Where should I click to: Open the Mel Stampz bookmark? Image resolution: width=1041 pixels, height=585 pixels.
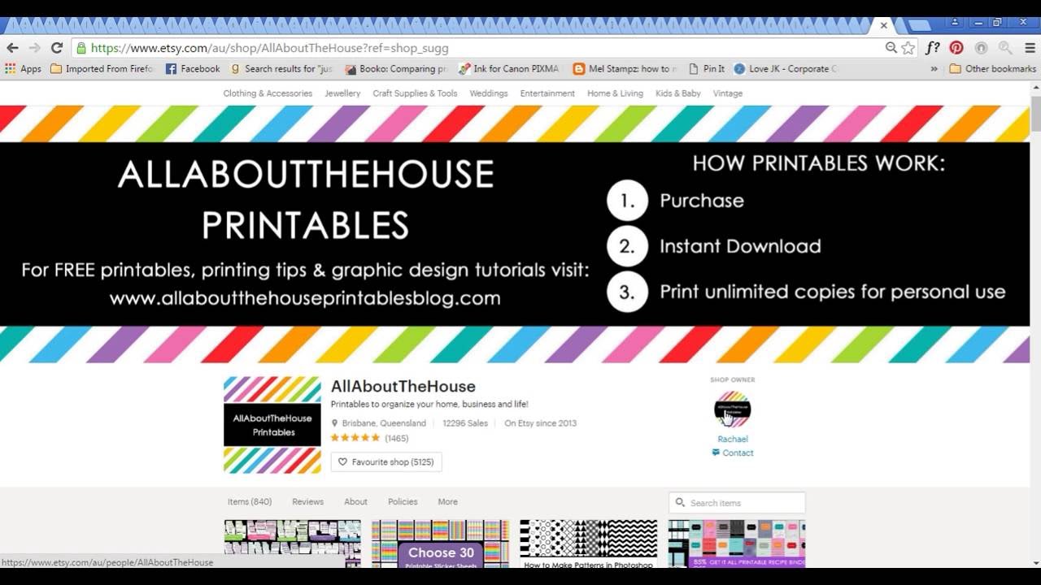tap(625, 69)
